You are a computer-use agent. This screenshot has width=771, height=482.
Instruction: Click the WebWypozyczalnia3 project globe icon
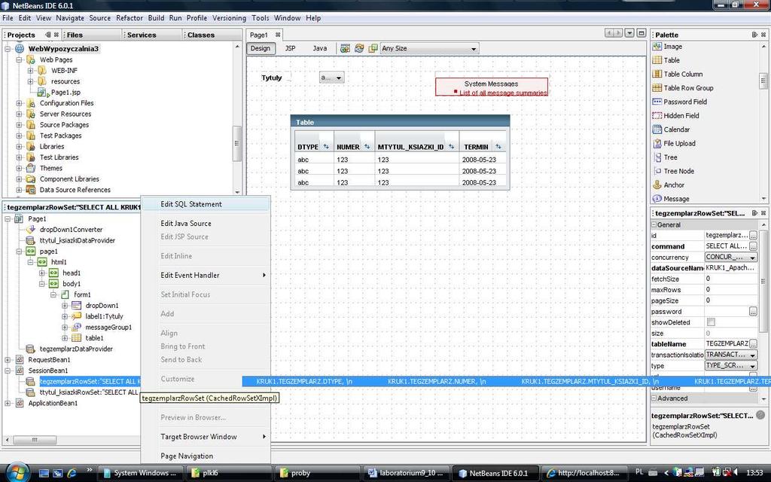tap(20, 49)
